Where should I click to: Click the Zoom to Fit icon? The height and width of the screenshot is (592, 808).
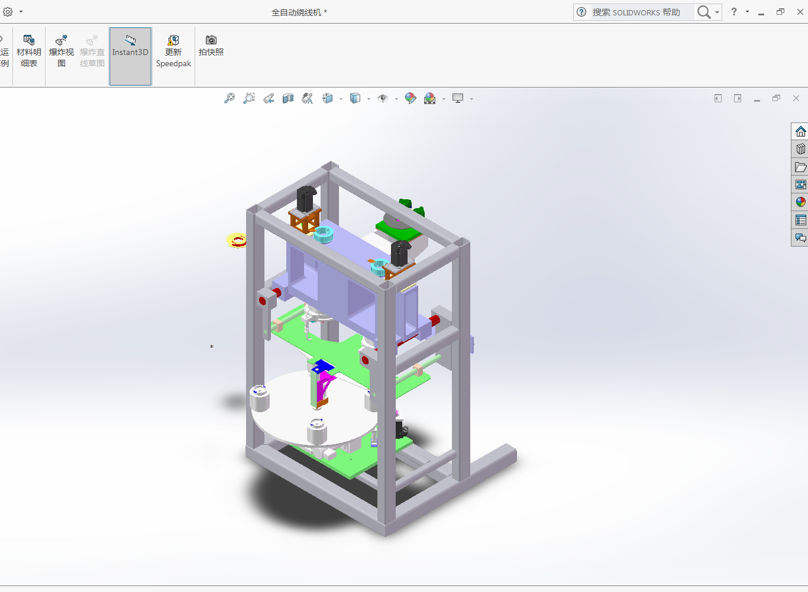coord(230,98)
